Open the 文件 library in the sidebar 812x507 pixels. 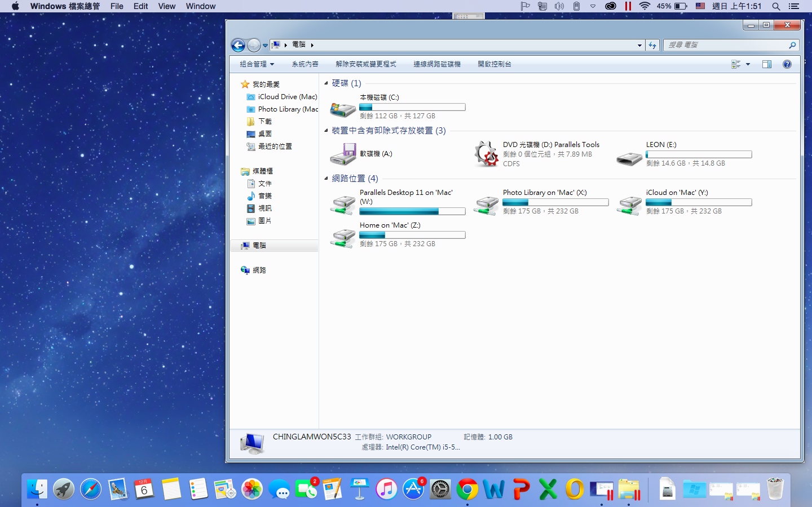[259, 184]
